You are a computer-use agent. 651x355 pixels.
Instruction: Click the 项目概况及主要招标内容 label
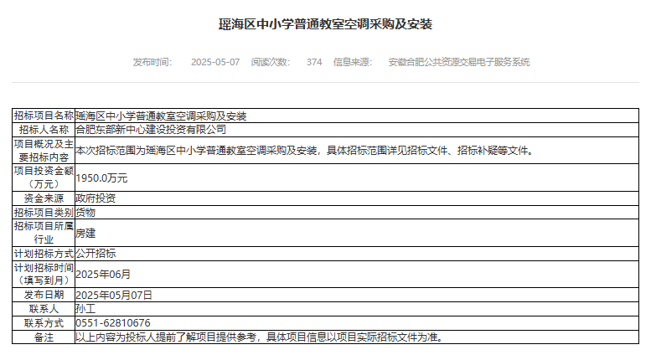44,151
